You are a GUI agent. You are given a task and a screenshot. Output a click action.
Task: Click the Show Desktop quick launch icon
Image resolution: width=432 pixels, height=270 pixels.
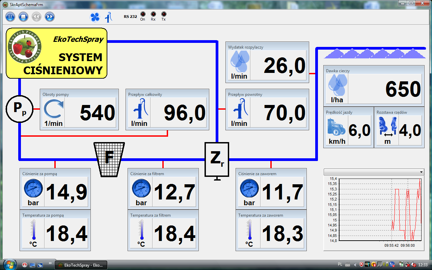click(33, 265)
